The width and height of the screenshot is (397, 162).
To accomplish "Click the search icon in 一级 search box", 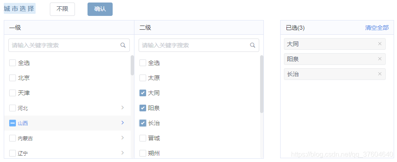I will [x=123, y=45].
